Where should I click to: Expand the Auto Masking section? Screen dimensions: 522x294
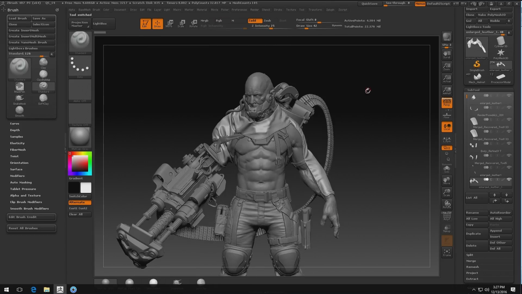coord(21,182)
